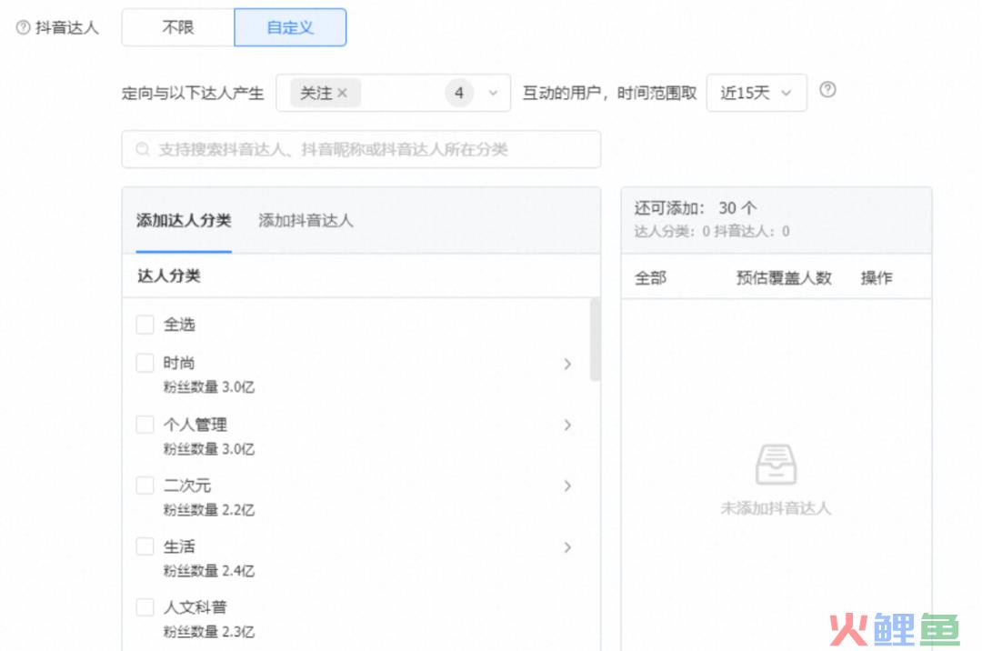Image resolution: width=982 pixels, height=651 pixels.
Task: Check the 时尚 category checkbox
Action: pos(145,363)
